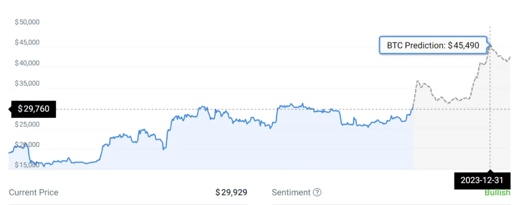Click the $25,000 y-axis label
Viewport: 529px width, 205px height.
[27, 124]
